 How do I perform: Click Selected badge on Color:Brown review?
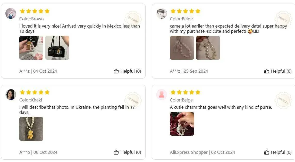(133, 19)
